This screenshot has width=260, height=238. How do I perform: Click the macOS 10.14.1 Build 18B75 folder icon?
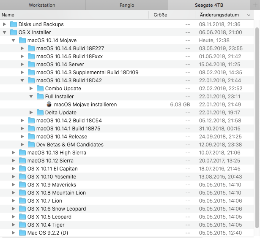click(31, 128)
